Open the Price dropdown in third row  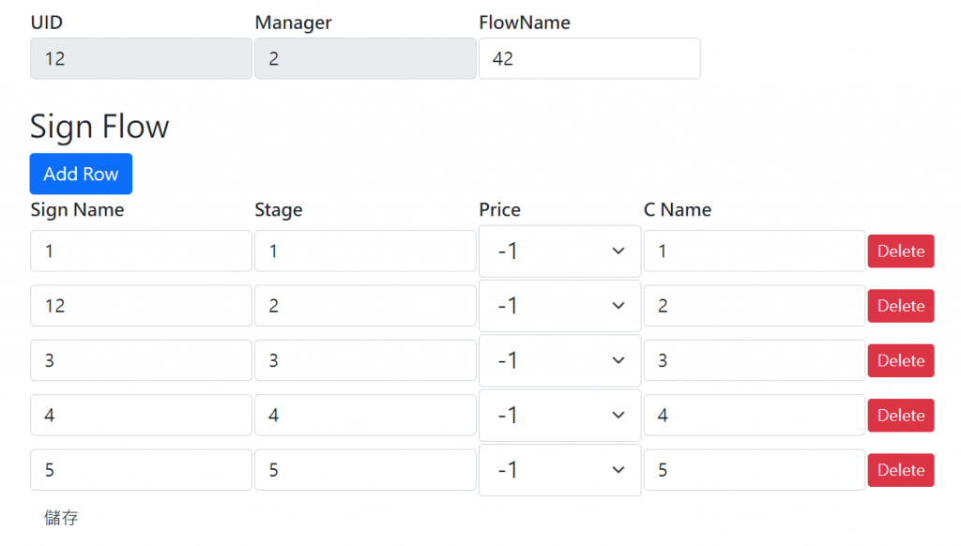559,360
